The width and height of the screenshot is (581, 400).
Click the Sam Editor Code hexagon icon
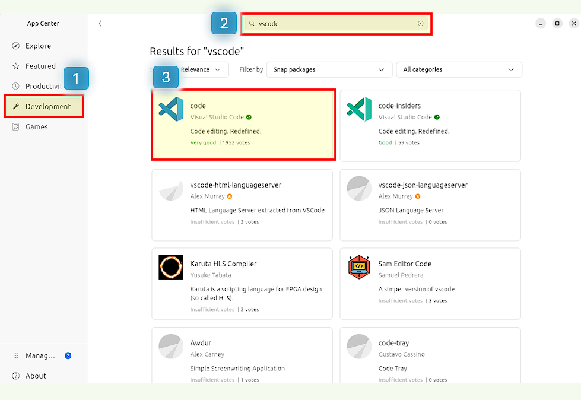(x=359, y=267)
